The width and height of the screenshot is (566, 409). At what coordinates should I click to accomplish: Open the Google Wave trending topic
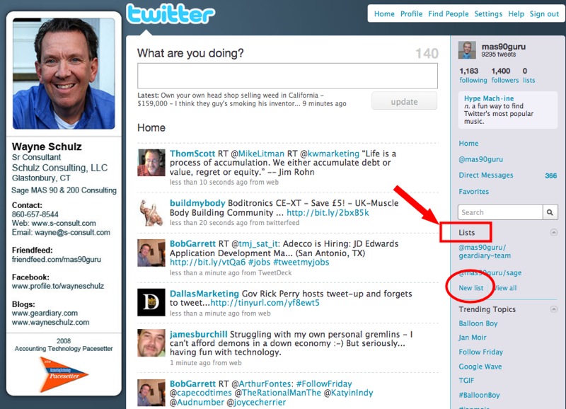[x=480, y=367]
